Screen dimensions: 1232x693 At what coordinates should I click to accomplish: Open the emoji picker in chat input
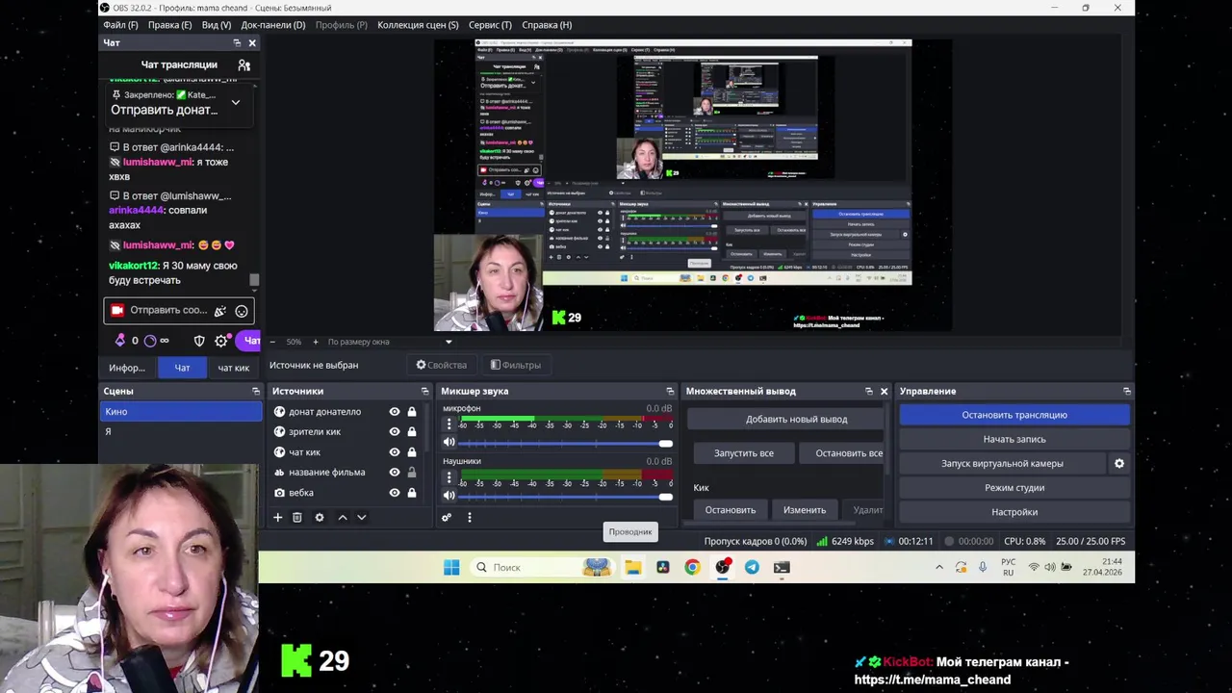point(242,311)
